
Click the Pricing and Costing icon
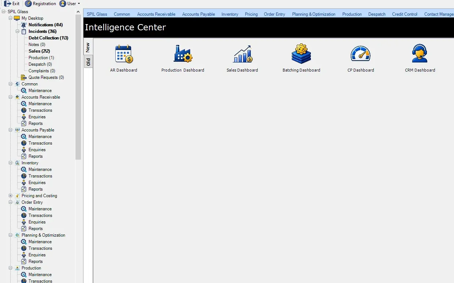(x=17, y=196)
